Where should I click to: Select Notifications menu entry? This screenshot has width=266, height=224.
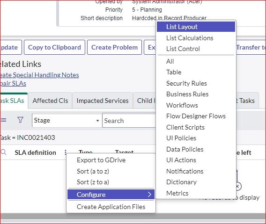click(185, 172)
